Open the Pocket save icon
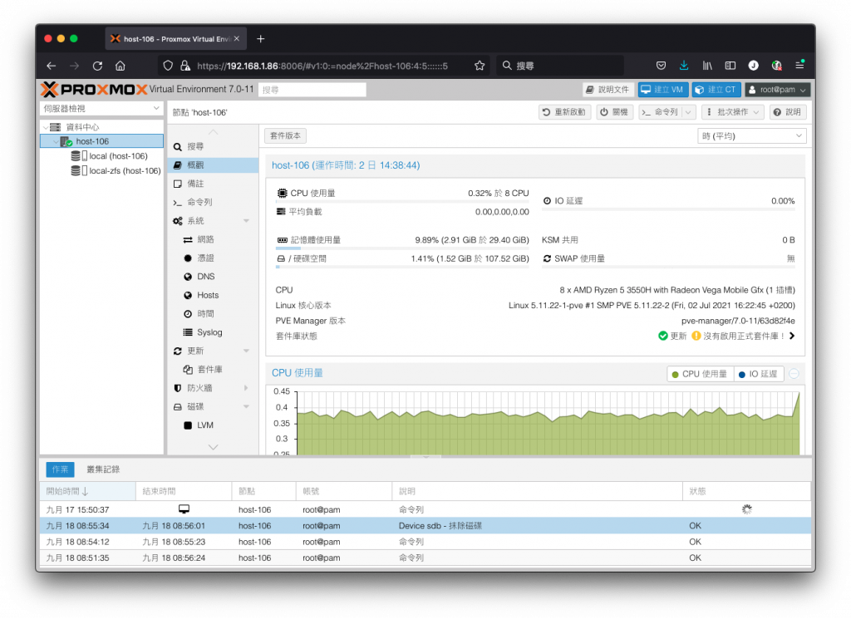 (x=661, y=66)
